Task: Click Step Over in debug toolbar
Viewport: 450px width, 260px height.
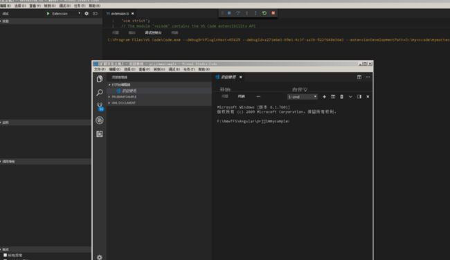Action: coord(238,13)
